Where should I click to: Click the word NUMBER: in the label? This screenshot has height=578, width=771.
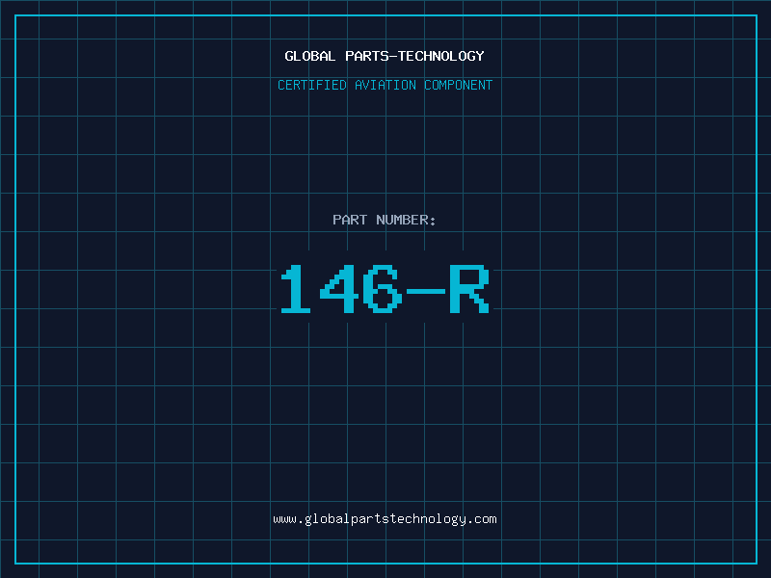[x=406, y=220]
